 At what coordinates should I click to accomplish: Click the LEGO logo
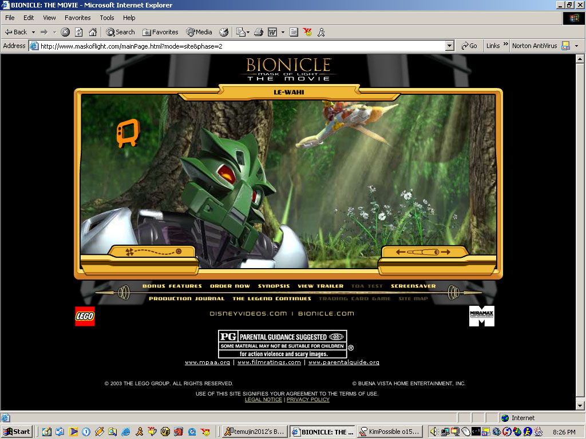[x=85, y=316]
